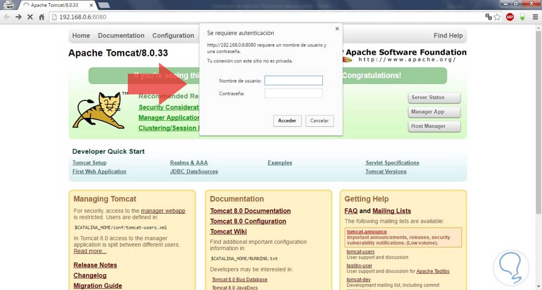The image size is (542, 290).
Task: Click the Tomcat cat logo
Action: [99, 110]
